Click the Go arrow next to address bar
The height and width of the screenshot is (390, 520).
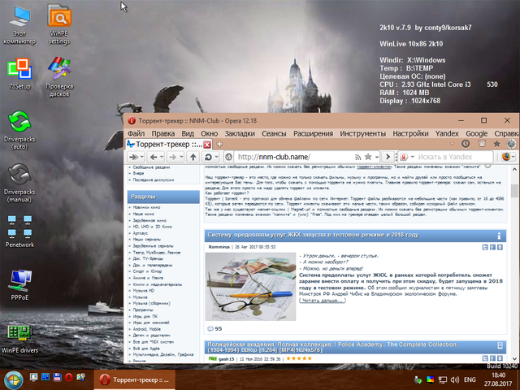388,157
